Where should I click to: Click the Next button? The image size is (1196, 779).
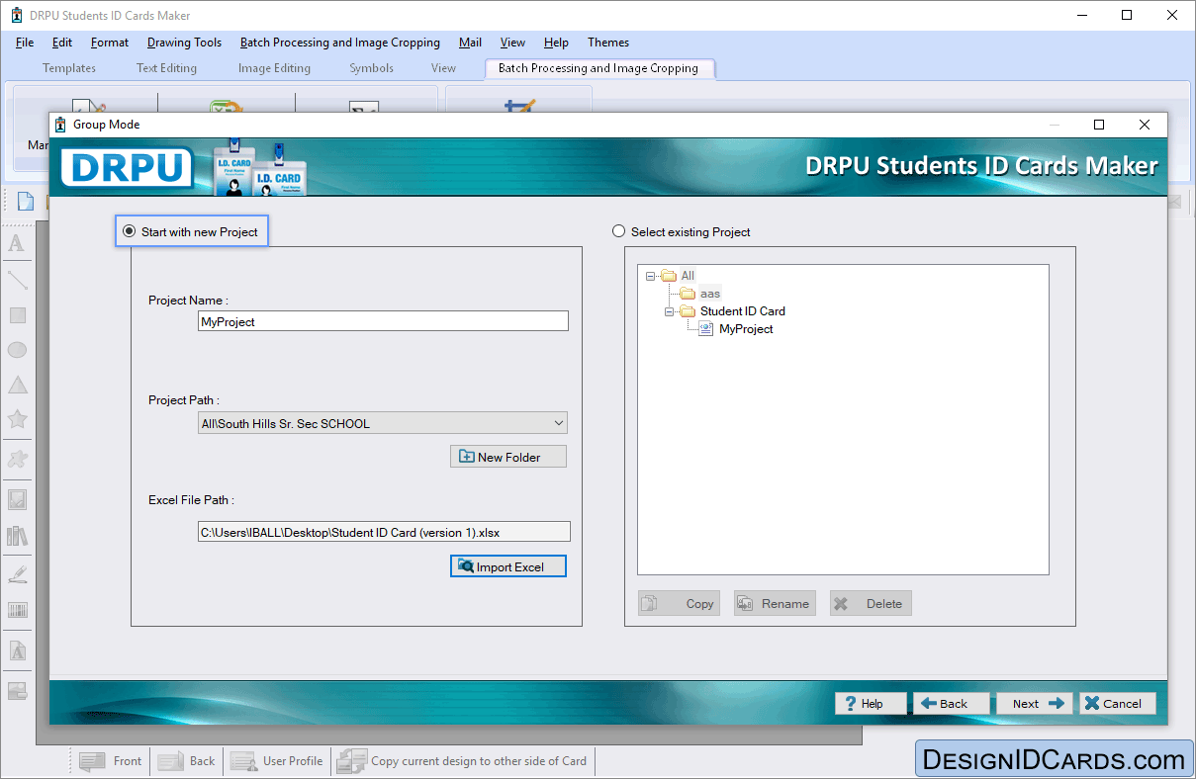(1035, 704)
